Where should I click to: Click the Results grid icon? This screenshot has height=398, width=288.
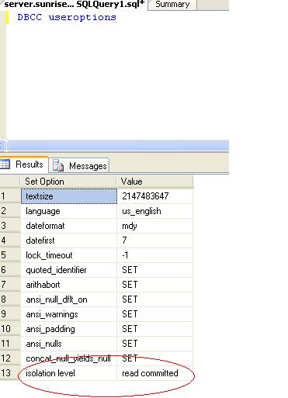click(5, 164)
